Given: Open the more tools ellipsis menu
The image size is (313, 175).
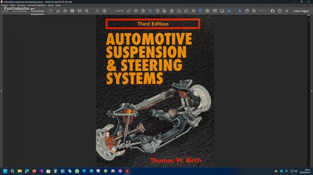Looking at the screenshot, I should click(261, 11).
